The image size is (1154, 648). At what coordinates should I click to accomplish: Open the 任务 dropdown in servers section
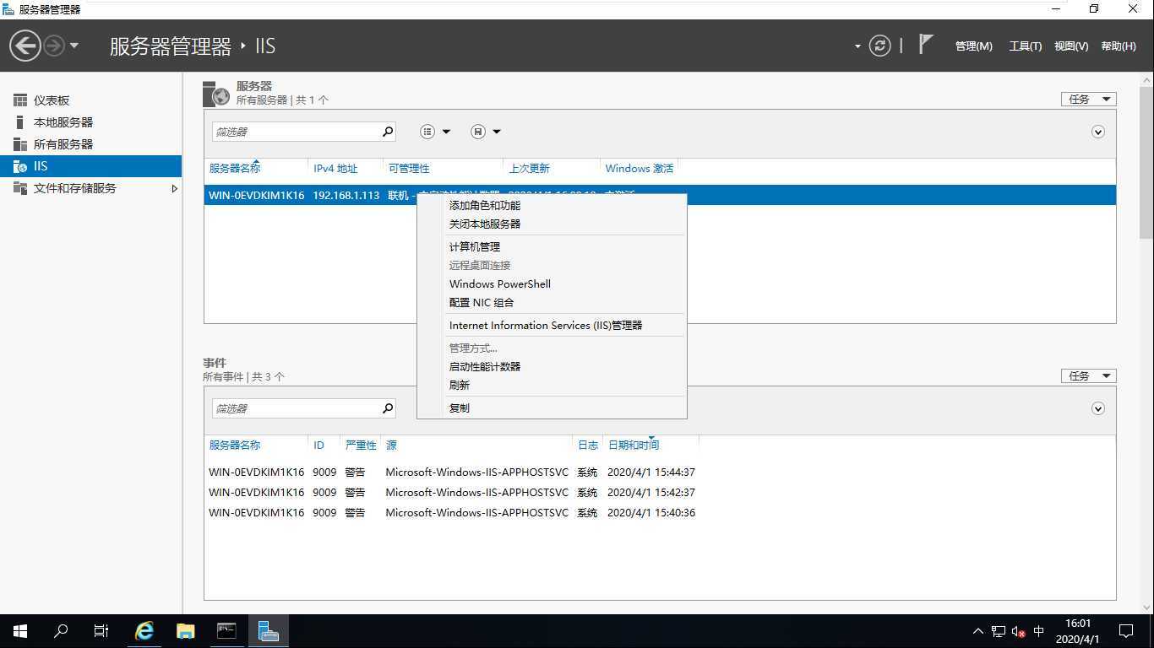(1088, 99)
